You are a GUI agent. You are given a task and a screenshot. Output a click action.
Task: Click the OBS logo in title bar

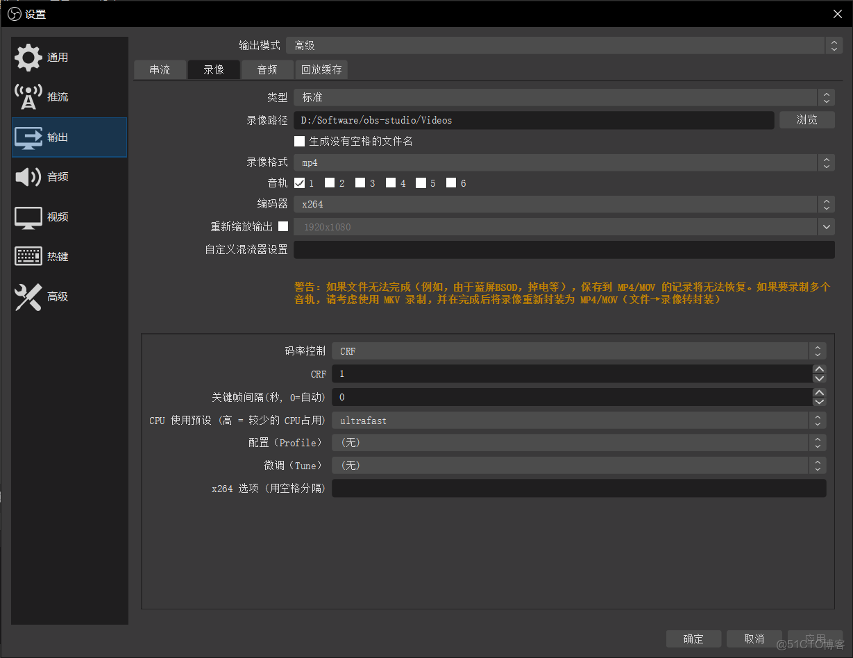15,14
